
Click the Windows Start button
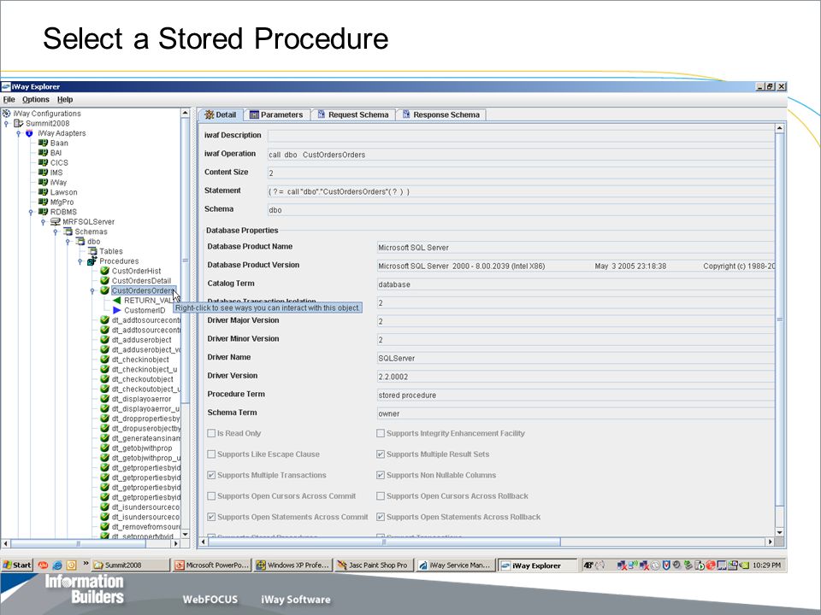tap(17, 565)
